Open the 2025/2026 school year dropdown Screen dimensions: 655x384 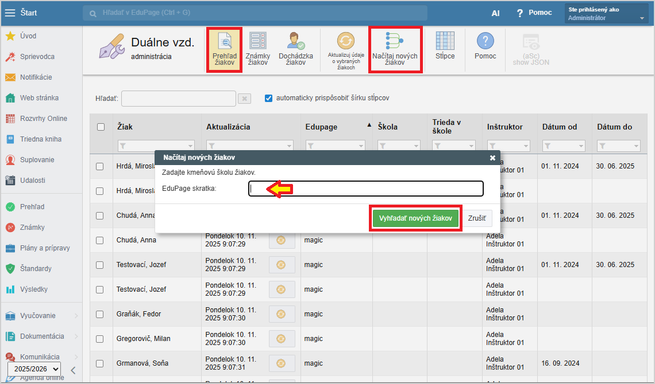33,369
